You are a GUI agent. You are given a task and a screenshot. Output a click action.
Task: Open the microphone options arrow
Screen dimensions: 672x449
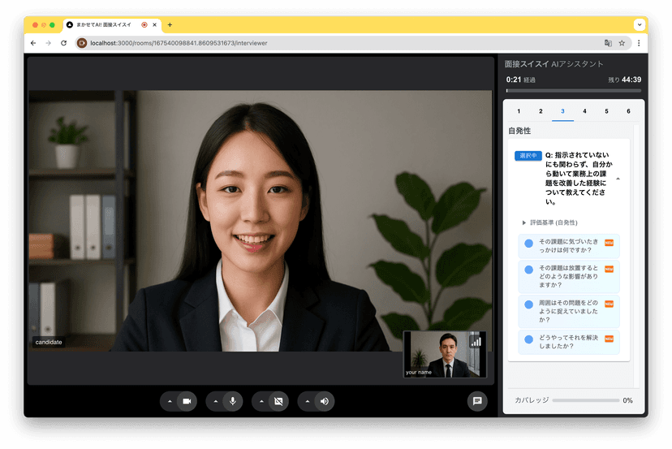pyautogui.click(x=216, y=401)
